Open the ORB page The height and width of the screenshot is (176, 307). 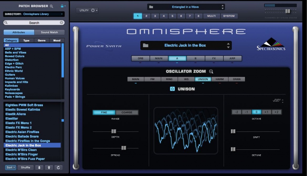140,59
